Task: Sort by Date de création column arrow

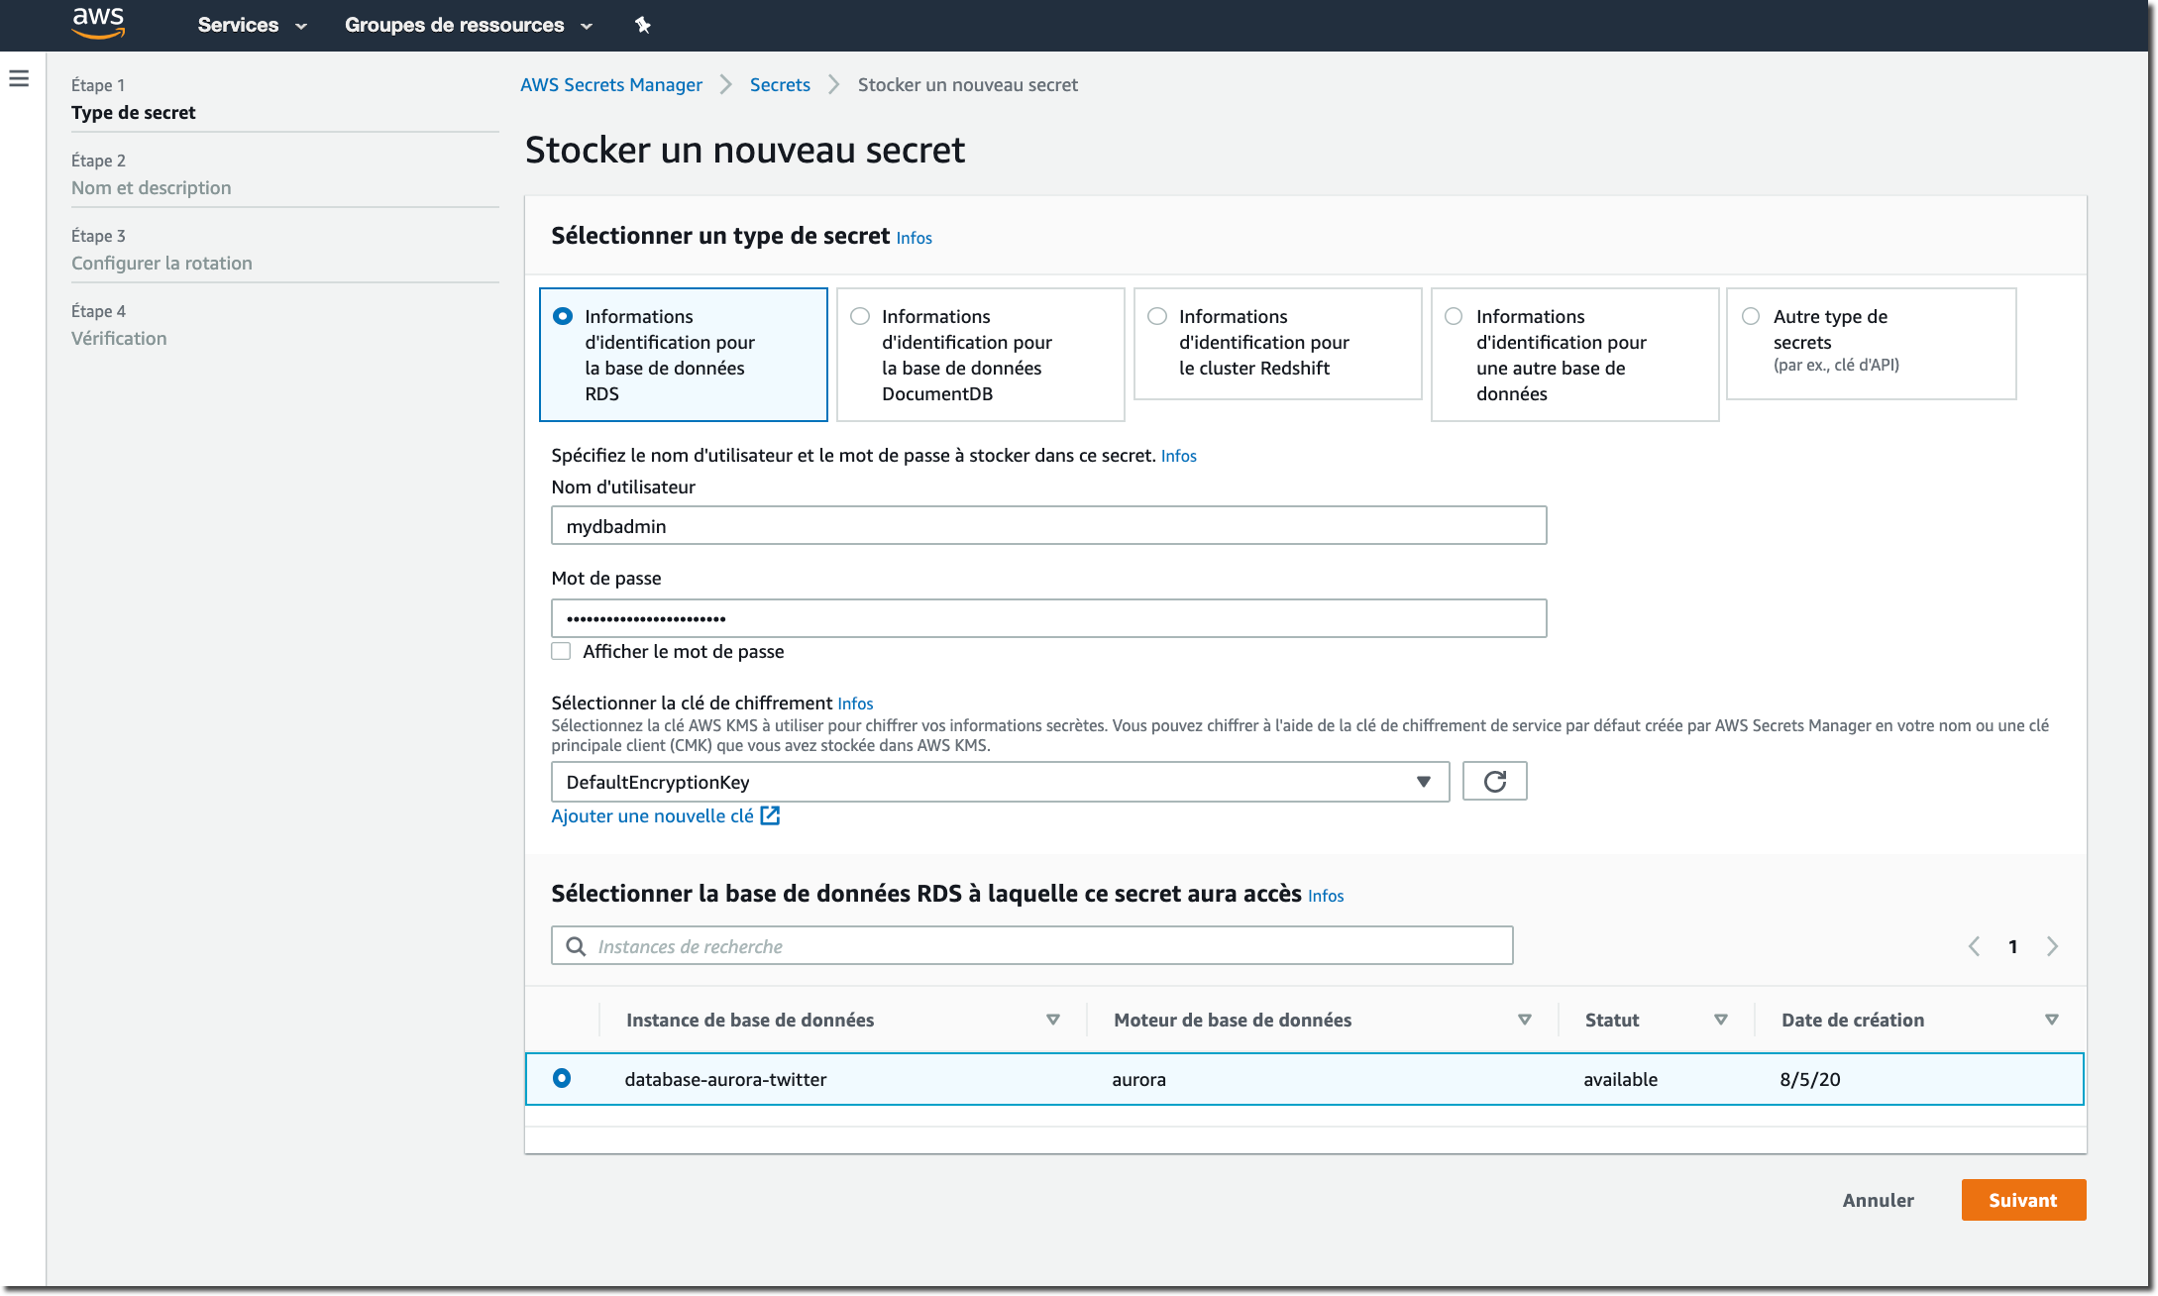Action: pyautogui.click(x=2051, y=1020)
